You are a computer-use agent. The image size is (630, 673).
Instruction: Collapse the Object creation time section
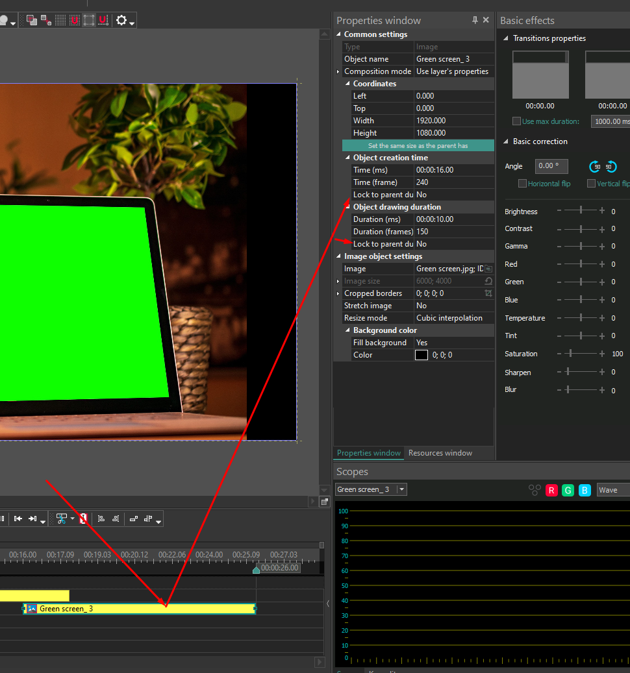point(347,158)
